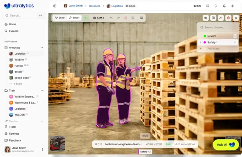Open coco8 pose dataset
The image size is (242, 157).
pyautogui.click(x=22, y=78)
